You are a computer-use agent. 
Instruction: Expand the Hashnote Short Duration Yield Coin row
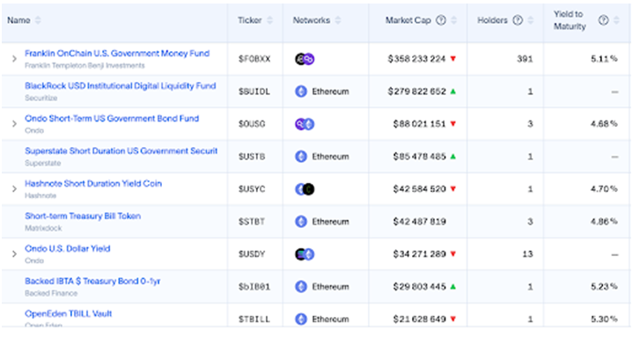[14, 189]
